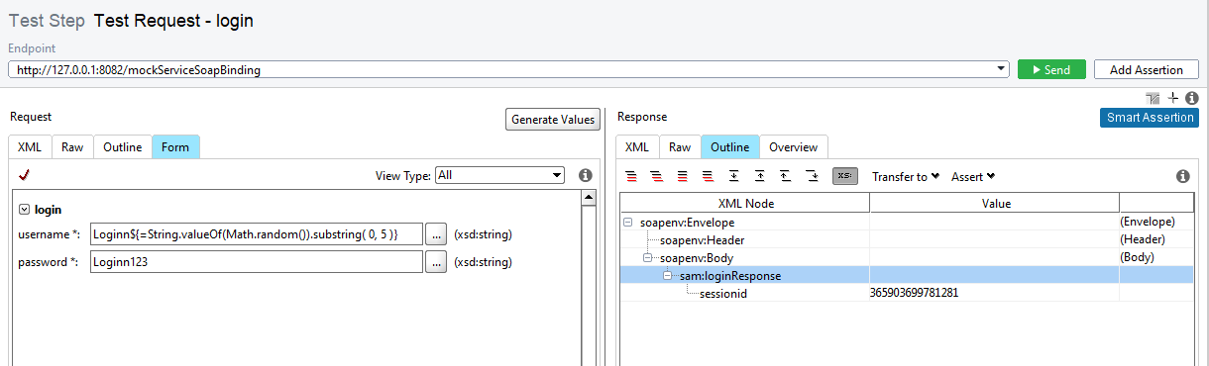Click the Value column header
The width and height of the screenshot is (1209, 366).
[995, 203]
